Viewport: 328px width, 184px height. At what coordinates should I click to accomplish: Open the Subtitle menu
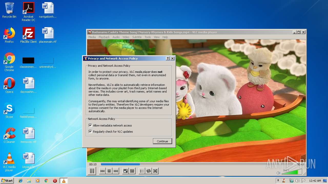137,37
